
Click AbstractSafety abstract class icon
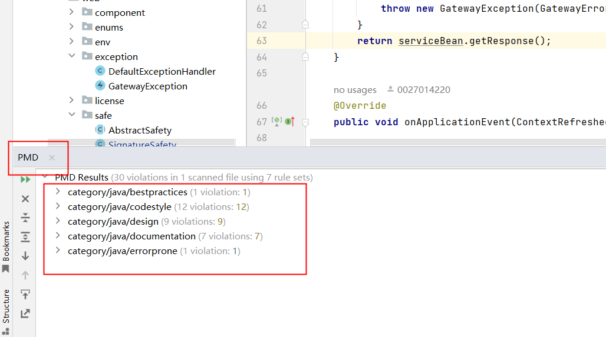pyautogui.click(x=100, y=129)
